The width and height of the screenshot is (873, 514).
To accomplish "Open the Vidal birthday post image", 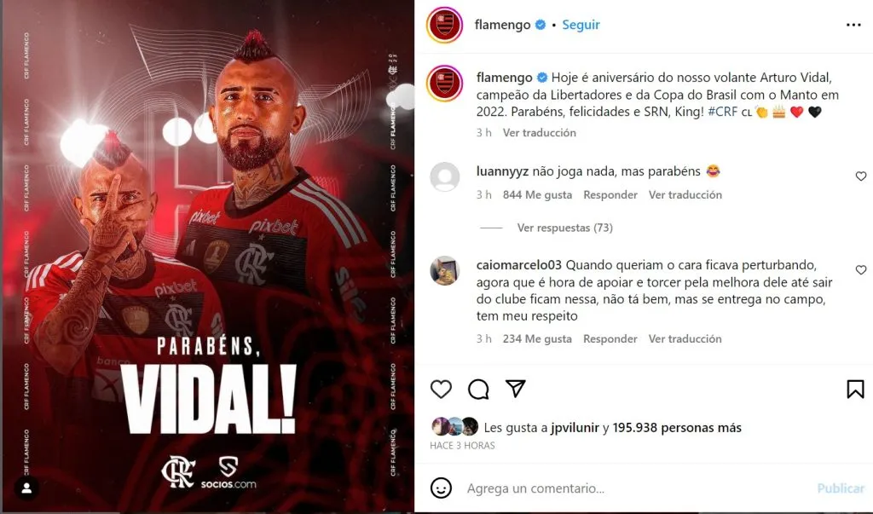I will (208, 257).
